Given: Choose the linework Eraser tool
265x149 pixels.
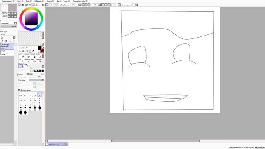Looking at the screenshot, I should (27, 56).
